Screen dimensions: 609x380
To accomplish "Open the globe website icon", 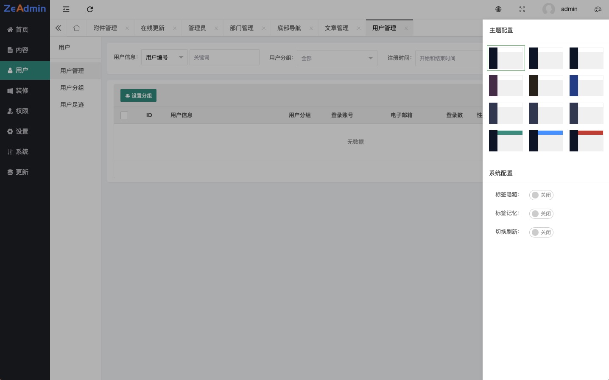I will point(499,9).
